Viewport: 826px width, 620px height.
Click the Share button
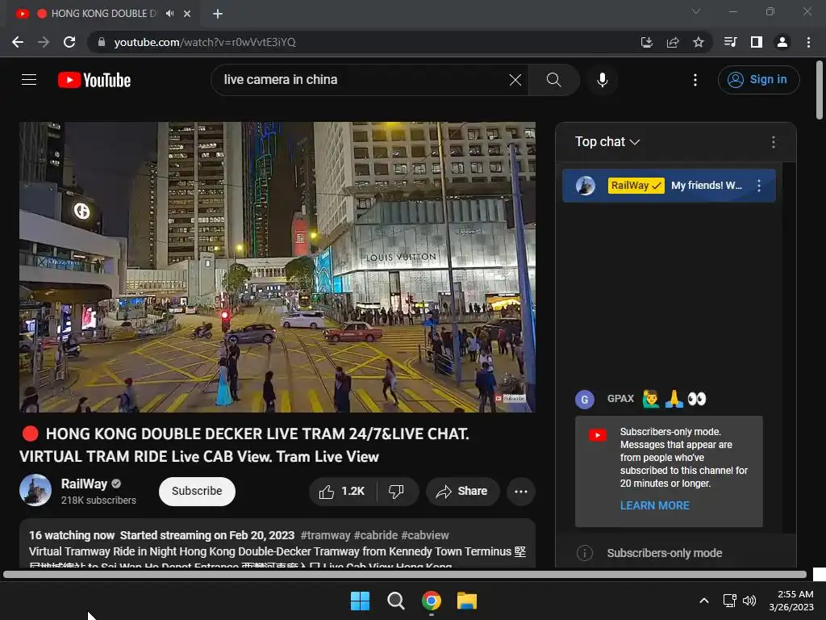click(462, 492)
